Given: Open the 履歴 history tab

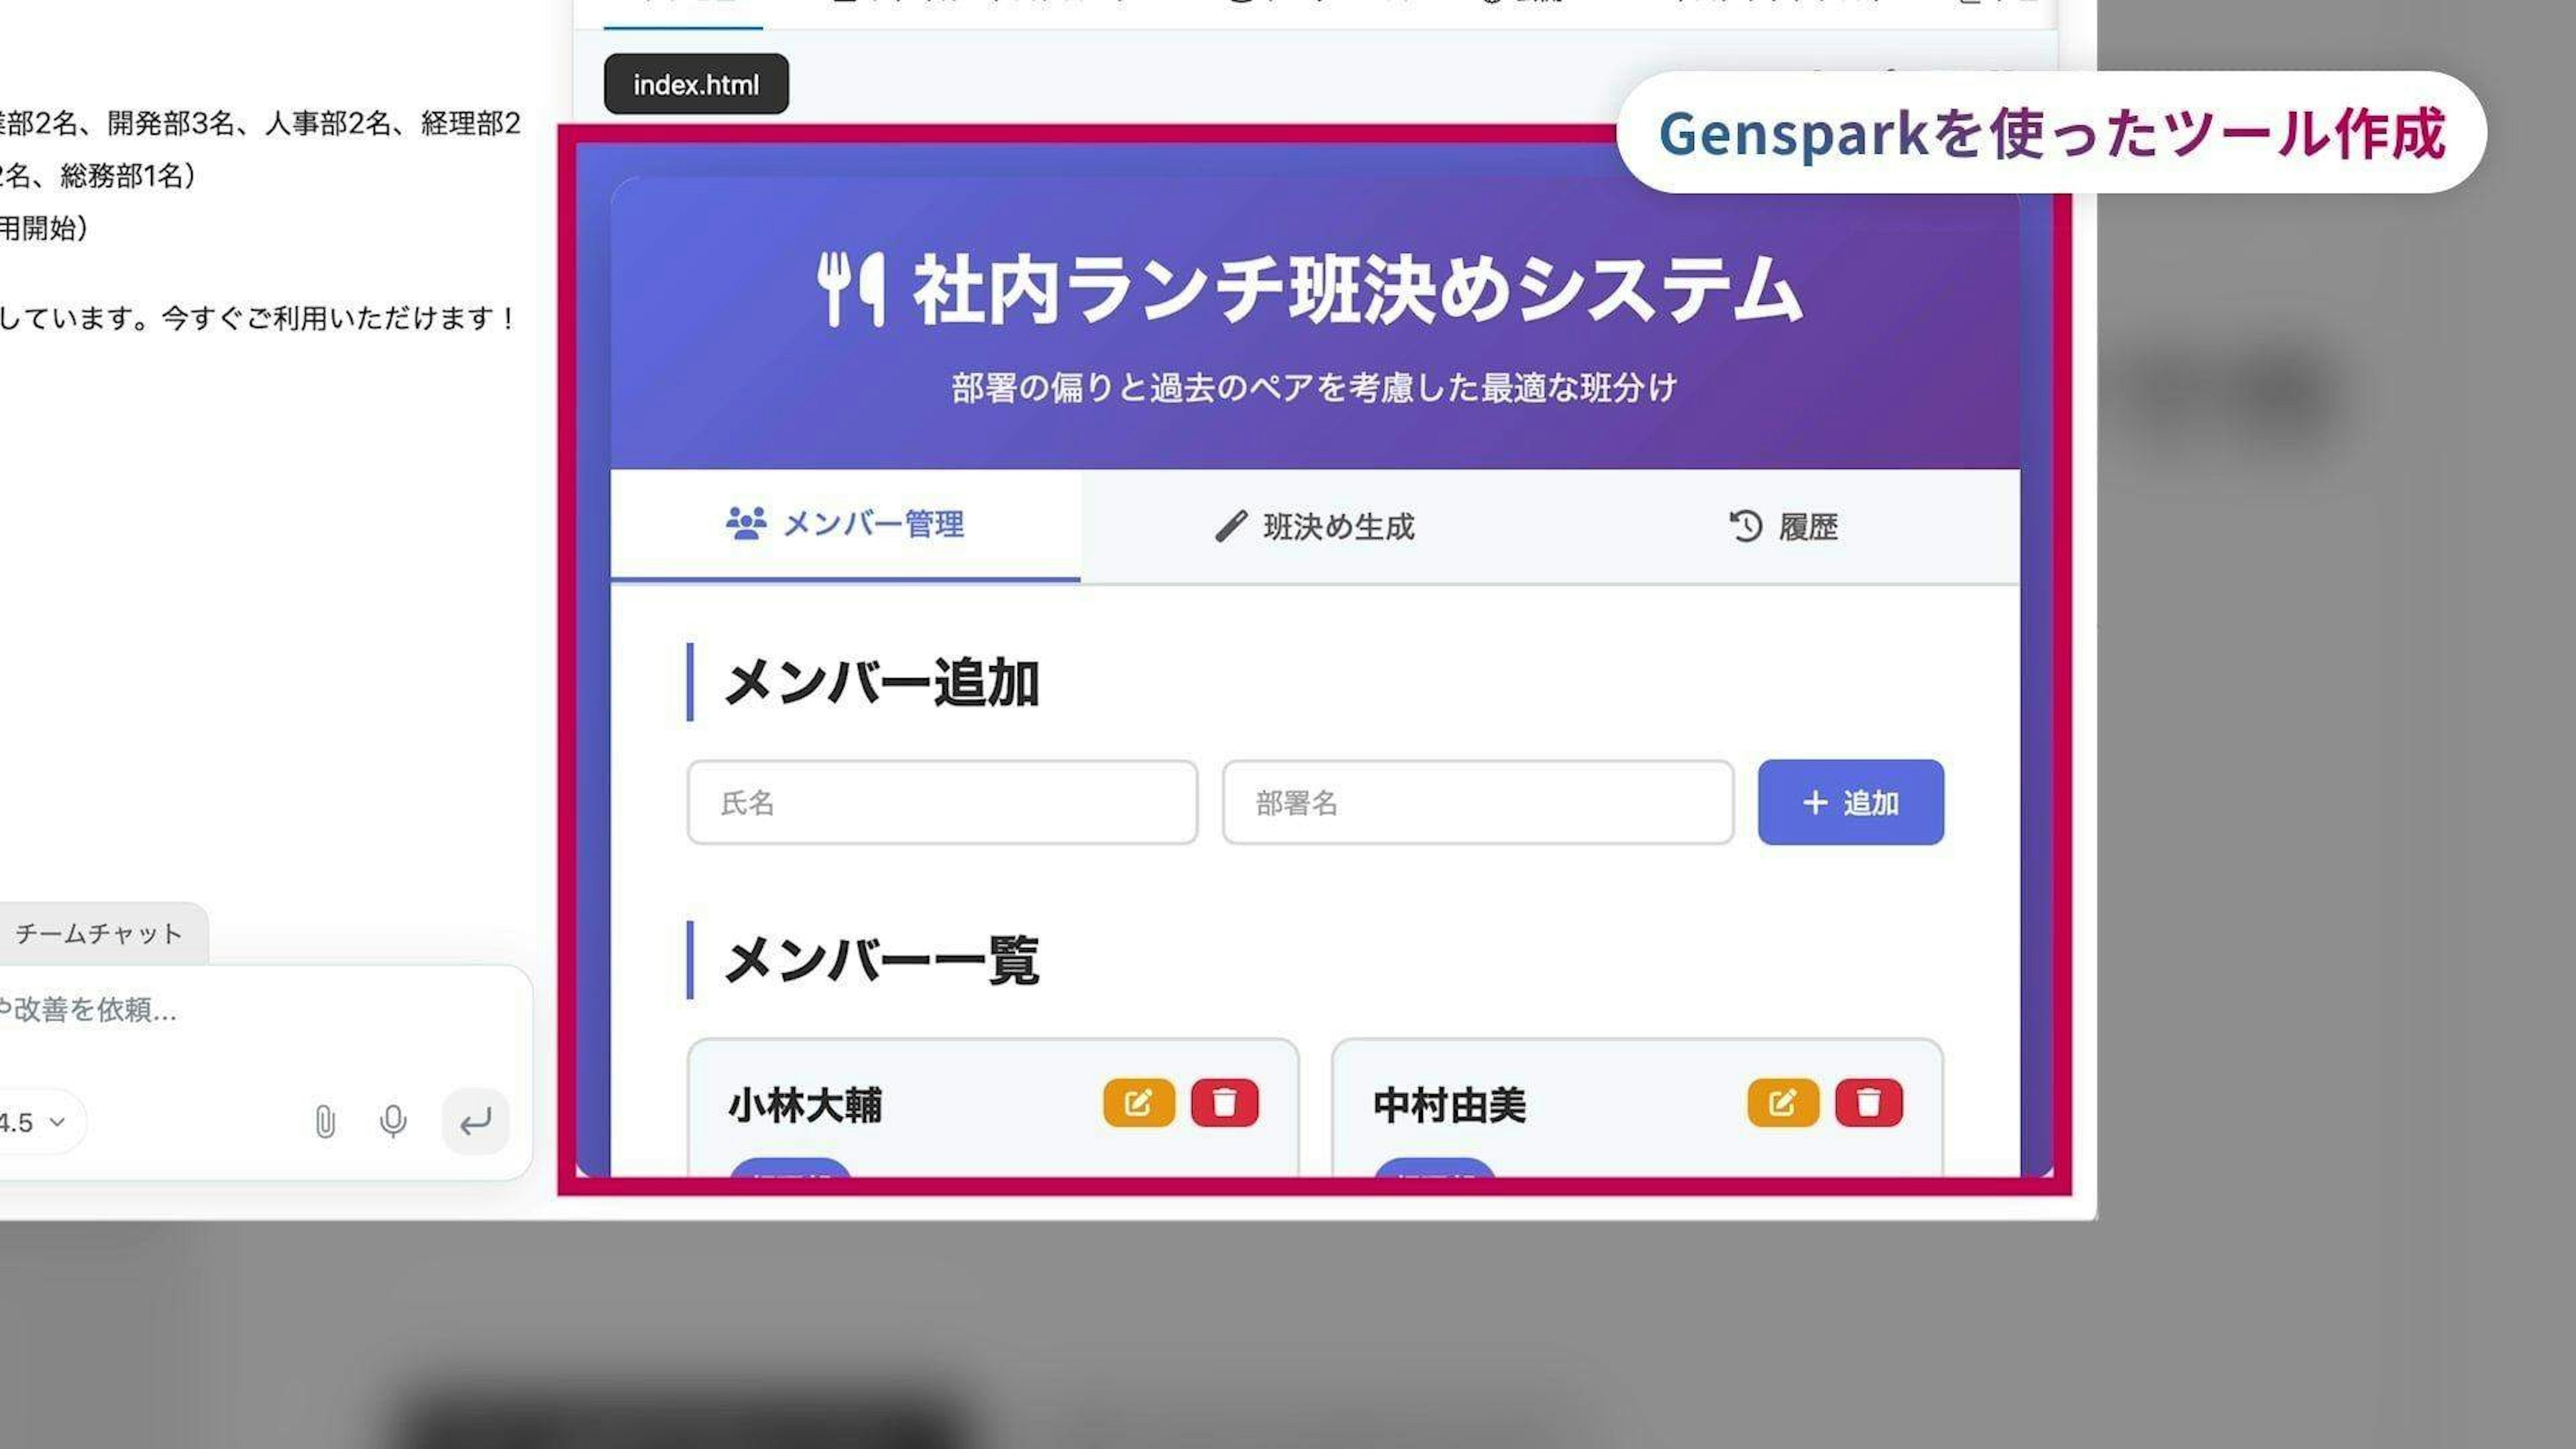Looking at the screenshot, I should click(x=1784, y=526).
